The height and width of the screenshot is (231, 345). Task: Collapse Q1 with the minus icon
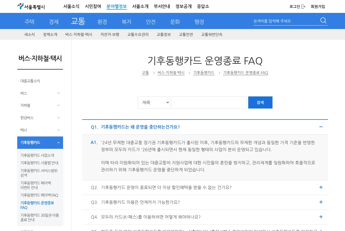tap(321, 127)
